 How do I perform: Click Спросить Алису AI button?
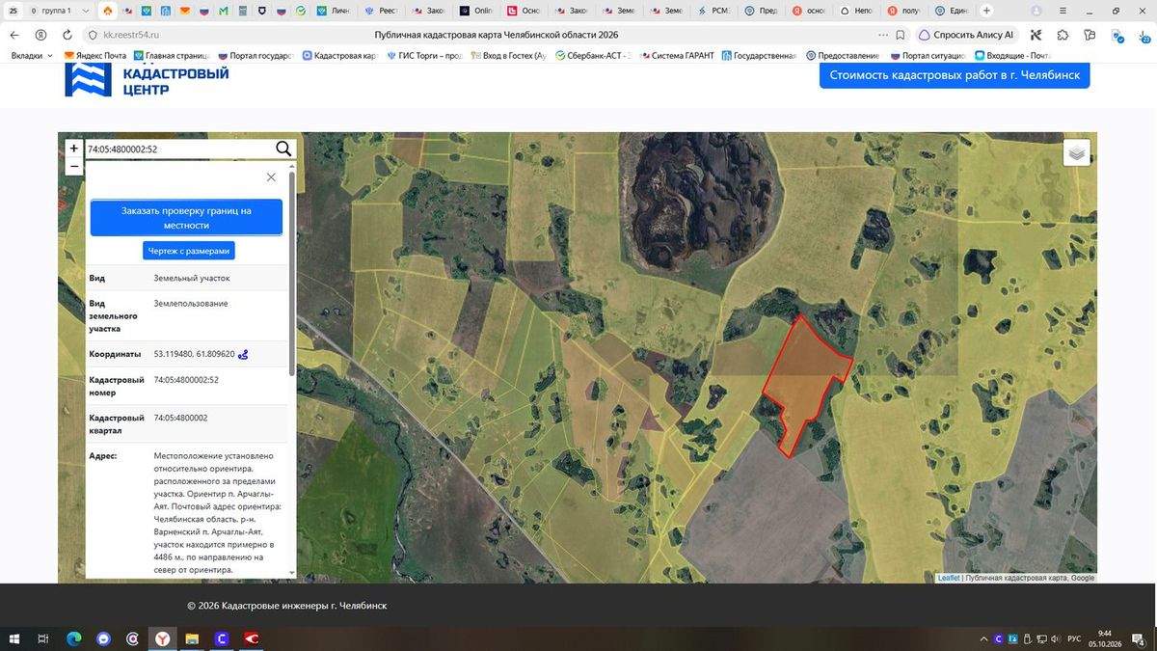(x=967, y=35)
